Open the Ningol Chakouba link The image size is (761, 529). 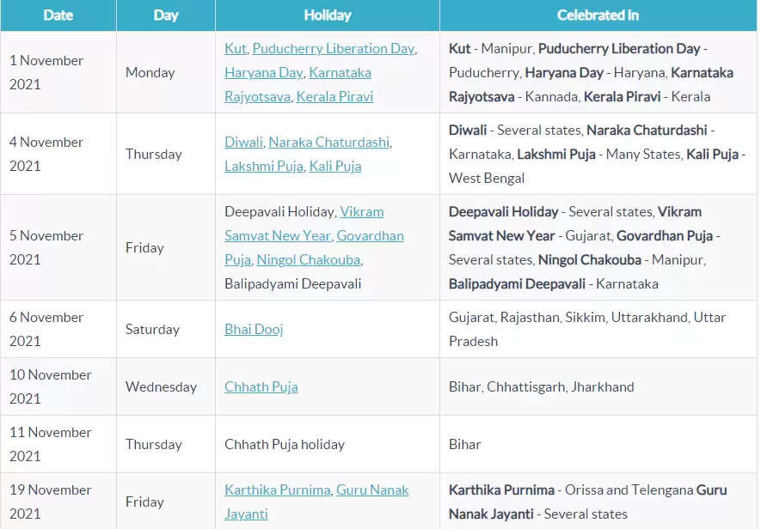[308, 260]
